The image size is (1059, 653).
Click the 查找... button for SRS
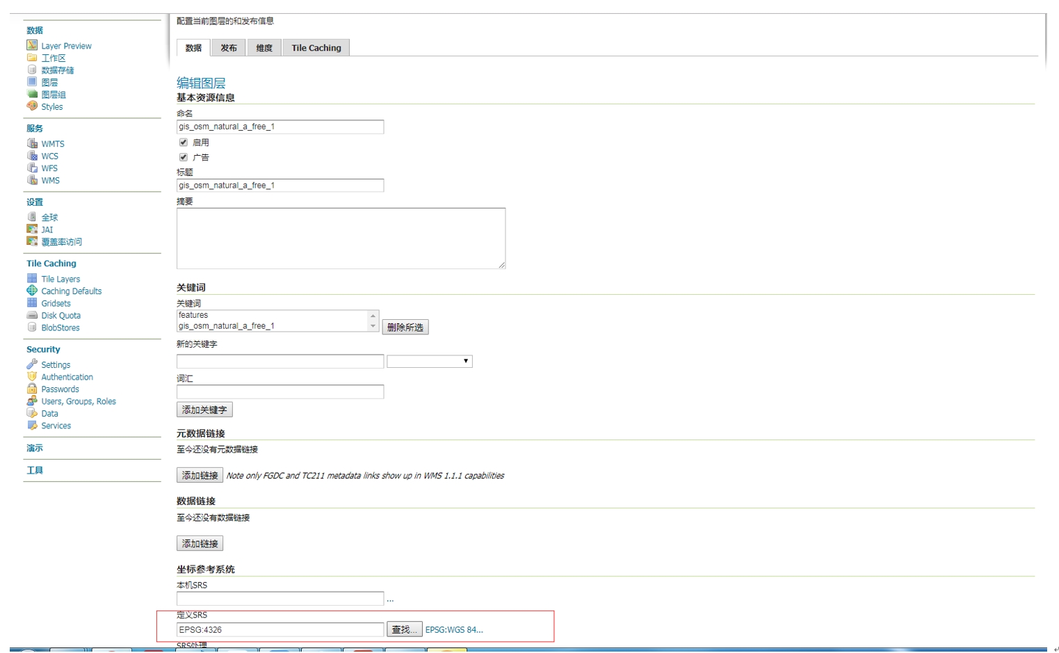(x=405, y=630)
